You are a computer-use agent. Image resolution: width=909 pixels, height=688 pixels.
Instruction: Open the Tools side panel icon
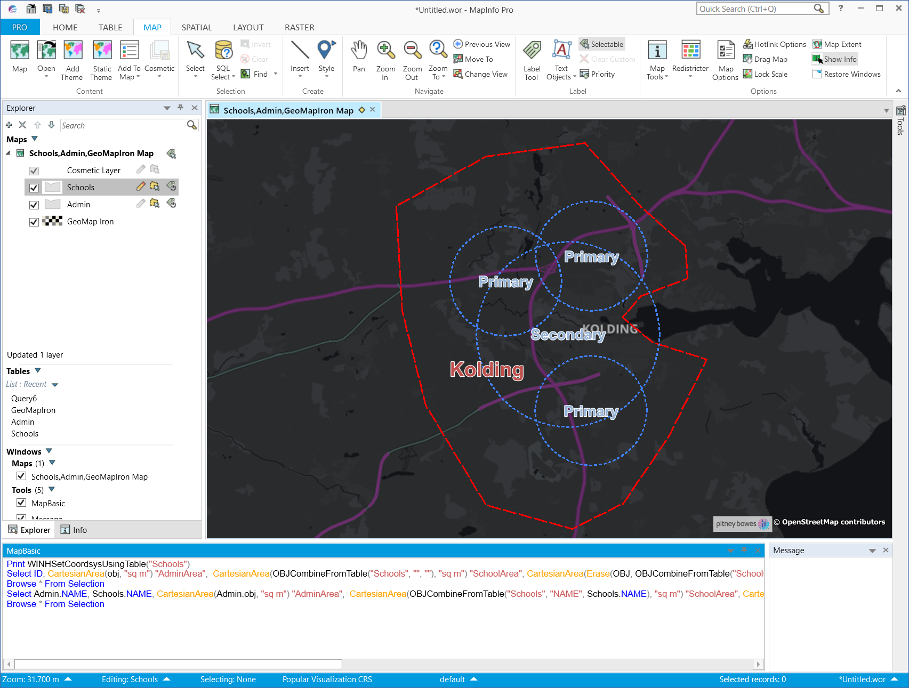(900, 111)
